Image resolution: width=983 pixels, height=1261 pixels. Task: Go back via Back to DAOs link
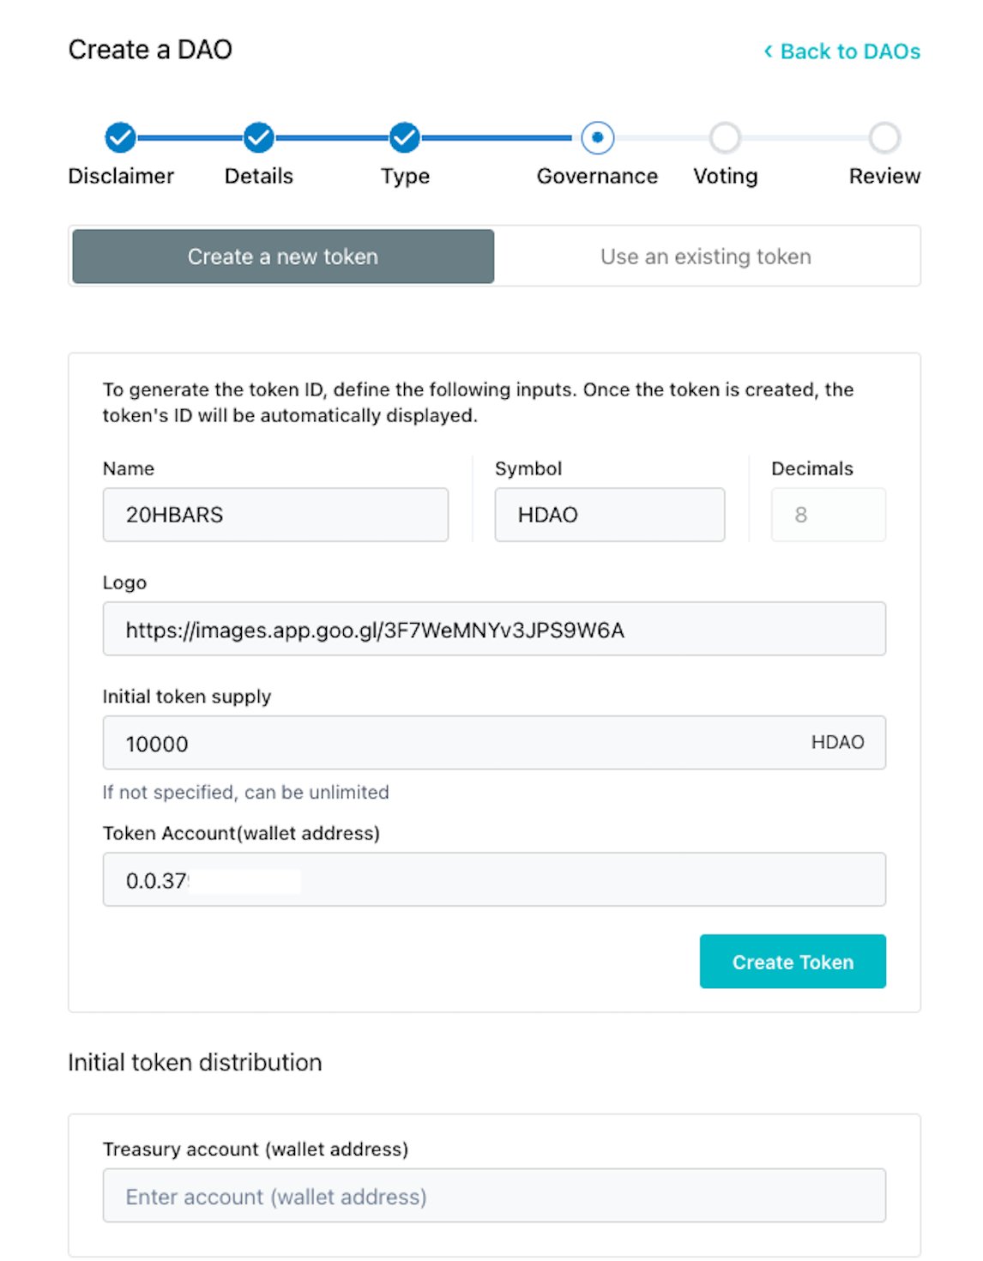pyautogui.click(x=842, y=51)
